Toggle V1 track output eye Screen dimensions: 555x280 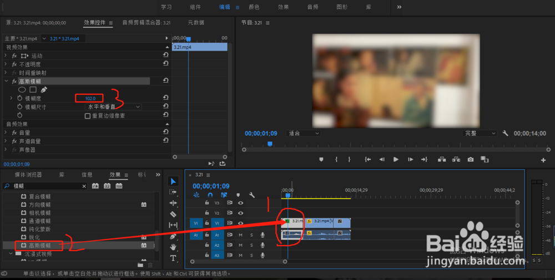tap(241, 223)
